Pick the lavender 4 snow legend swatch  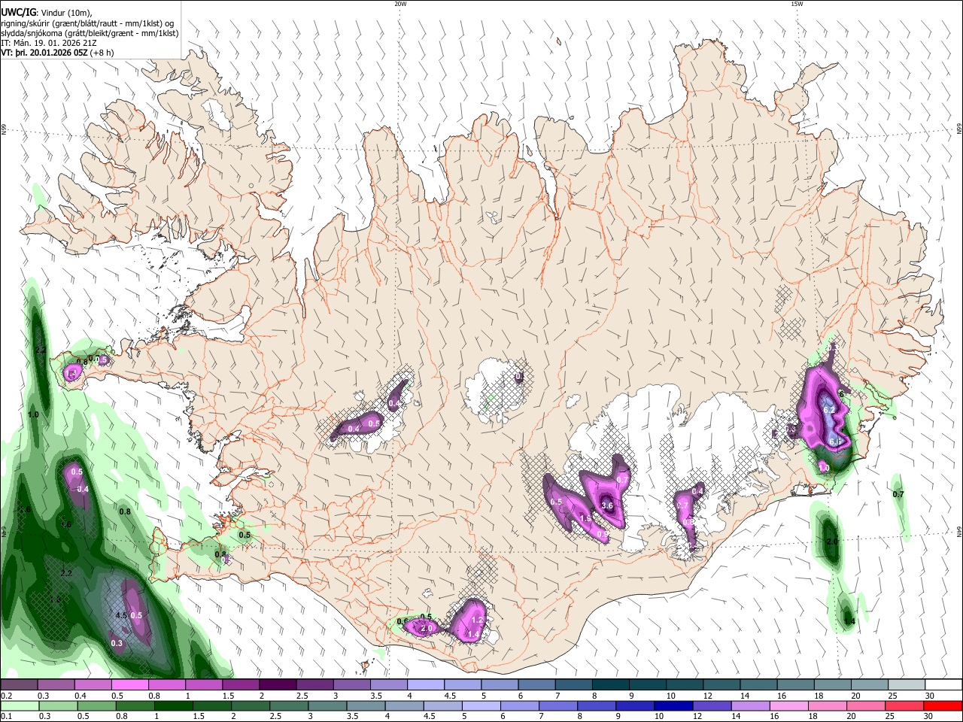pyautogui.click(x=426, y=685)
